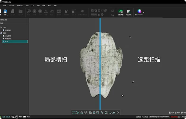Click the green texture parameters icon

[x=121, y=11]
